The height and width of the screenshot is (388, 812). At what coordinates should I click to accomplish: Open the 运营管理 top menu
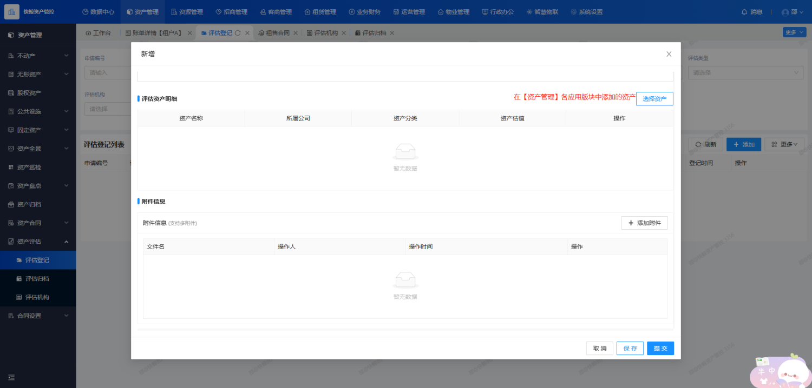[409, 12]
